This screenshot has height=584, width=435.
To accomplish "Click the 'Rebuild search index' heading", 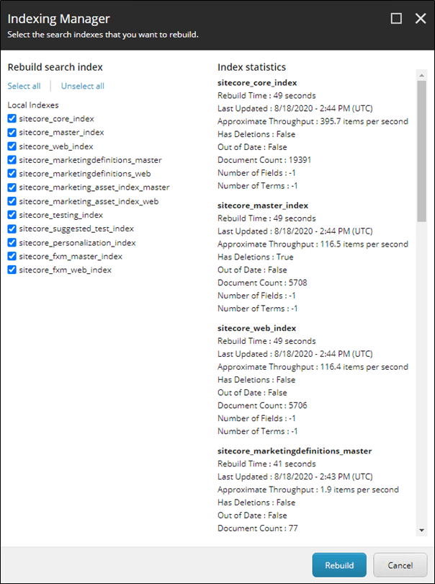I will (x=55, y=68).
